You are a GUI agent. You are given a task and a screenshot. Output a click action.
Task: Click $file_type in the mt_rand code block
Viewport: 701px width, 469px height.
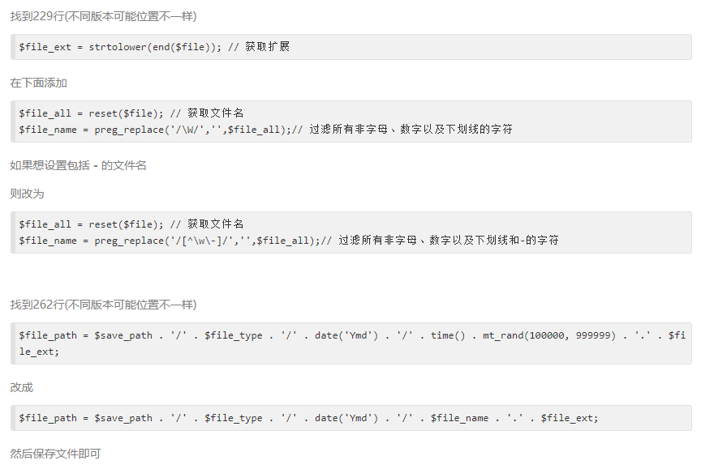233,335
